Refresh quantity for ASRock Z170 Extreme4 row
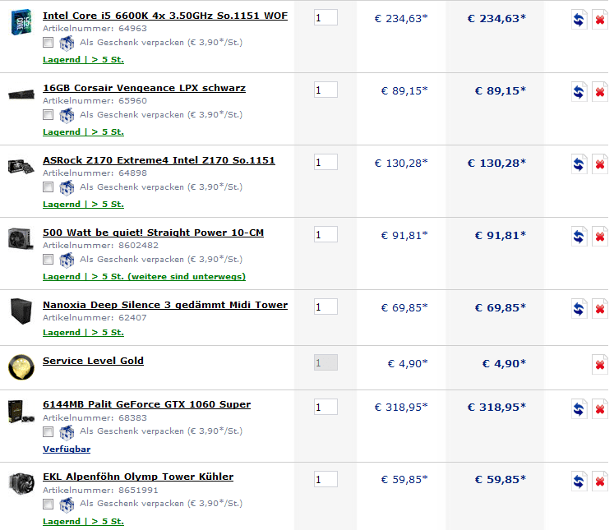This screenshot has width=614, height=530. [579, 164]
